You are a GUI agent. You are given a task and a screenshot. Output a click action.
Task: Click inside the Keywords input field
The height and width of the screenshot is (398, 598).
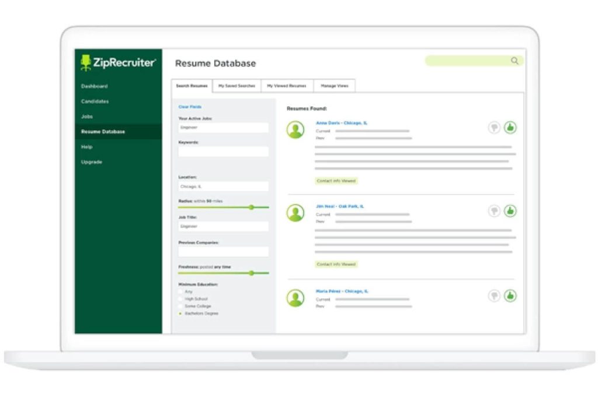point(224,152)
